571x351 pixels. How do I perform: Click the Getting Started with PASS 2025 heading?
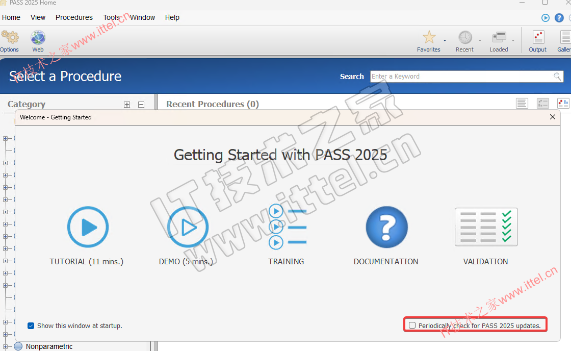point(280,155)
